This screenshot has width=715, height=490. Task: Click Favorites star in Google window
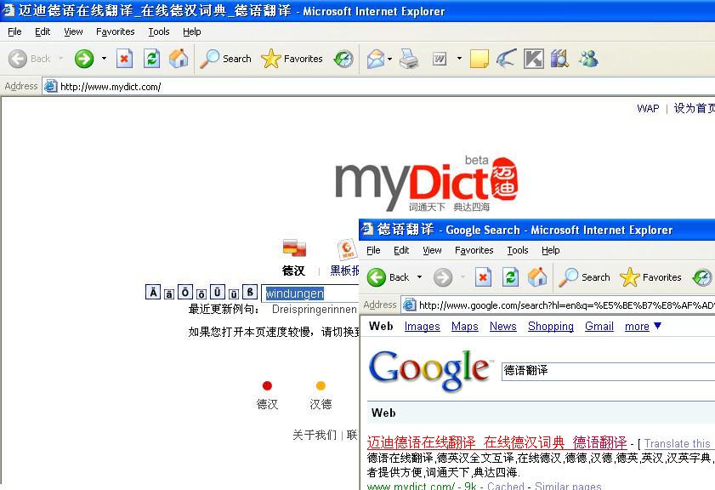(x=650, y=277)
